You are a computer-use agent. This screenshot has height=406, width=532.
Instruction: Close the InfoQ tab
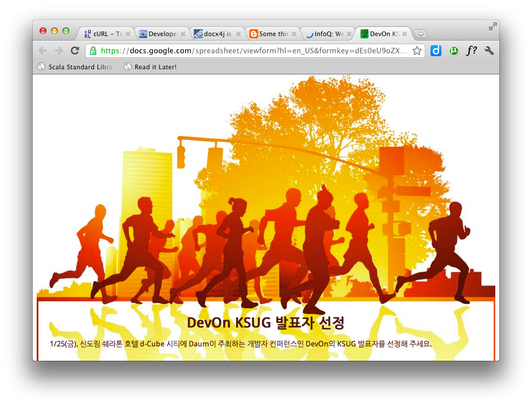[349, 34]
